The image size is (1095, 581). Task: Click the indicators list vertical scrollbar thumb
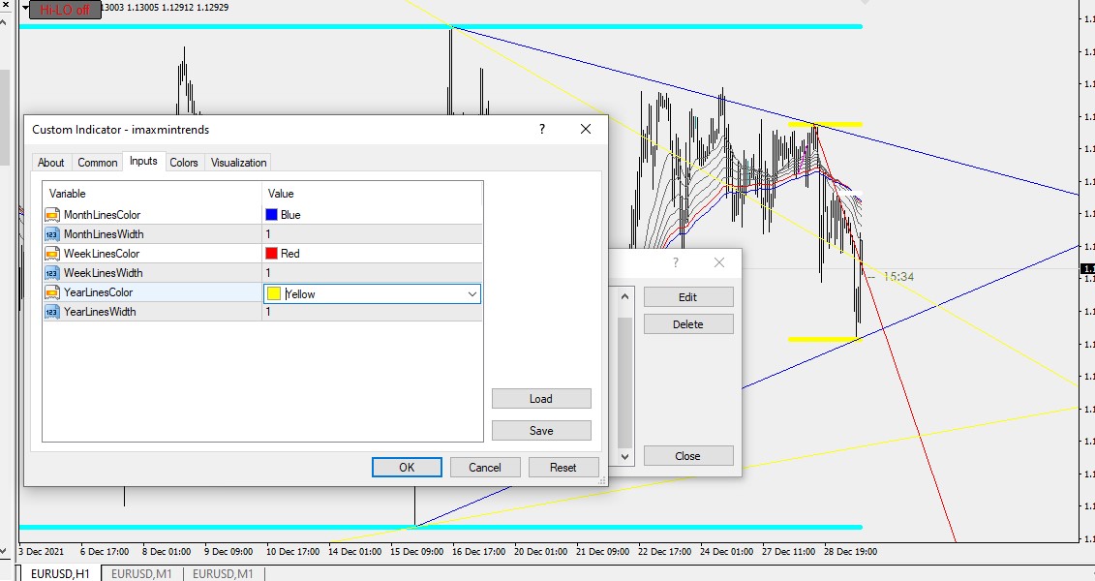pyautogui.click(x=625, y=382)
